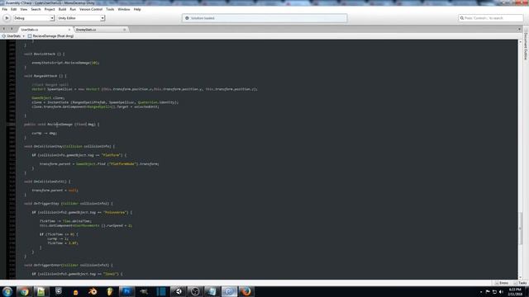Open the Edit menu
The width and height of the screenshot is (529, 297).
tap(14, 9)
